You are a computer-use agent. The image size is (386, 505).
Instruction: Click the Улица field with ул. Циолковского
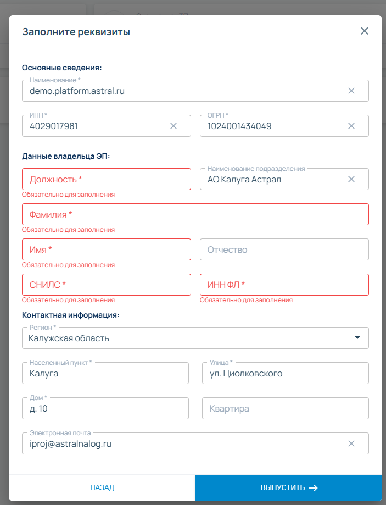click(286, 373)
